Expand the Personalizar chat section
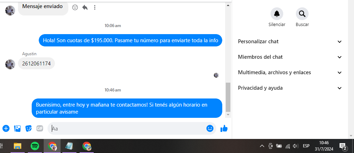 click(x=290, y=42)
